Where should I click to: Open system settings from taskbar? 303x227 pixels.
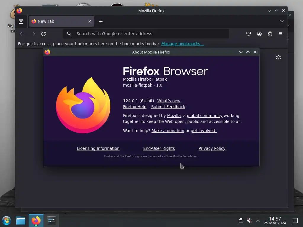(51, 220)
